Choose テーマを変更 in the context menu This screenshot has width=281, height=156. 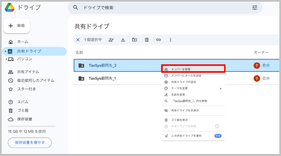pos(193,89)
